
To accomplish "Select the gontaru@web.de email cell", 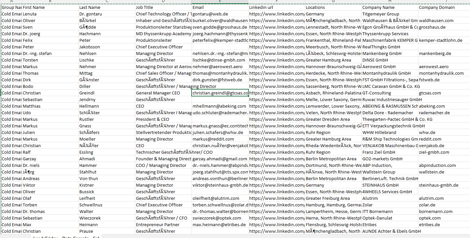I will click(220, 14).
